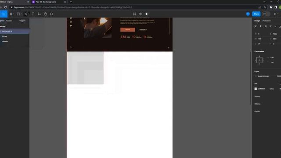
Task: Select the Rectangle shape tool
Action: coord(18,14)
